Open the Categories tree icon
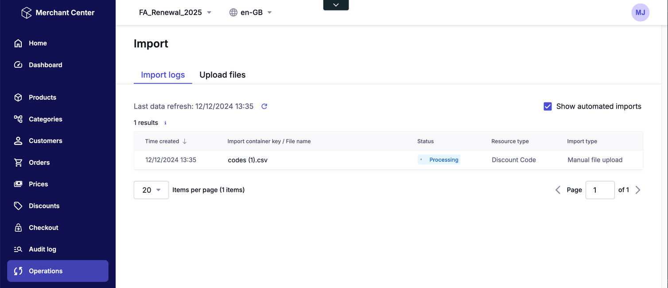 click(18, 119)
